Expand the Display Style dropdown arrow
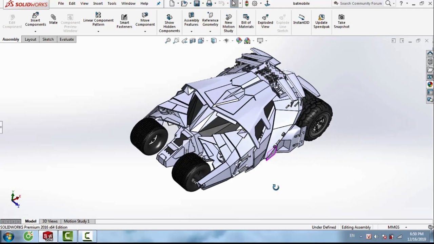The height and width of the screenshot is (244, 434). coord(219,41)
